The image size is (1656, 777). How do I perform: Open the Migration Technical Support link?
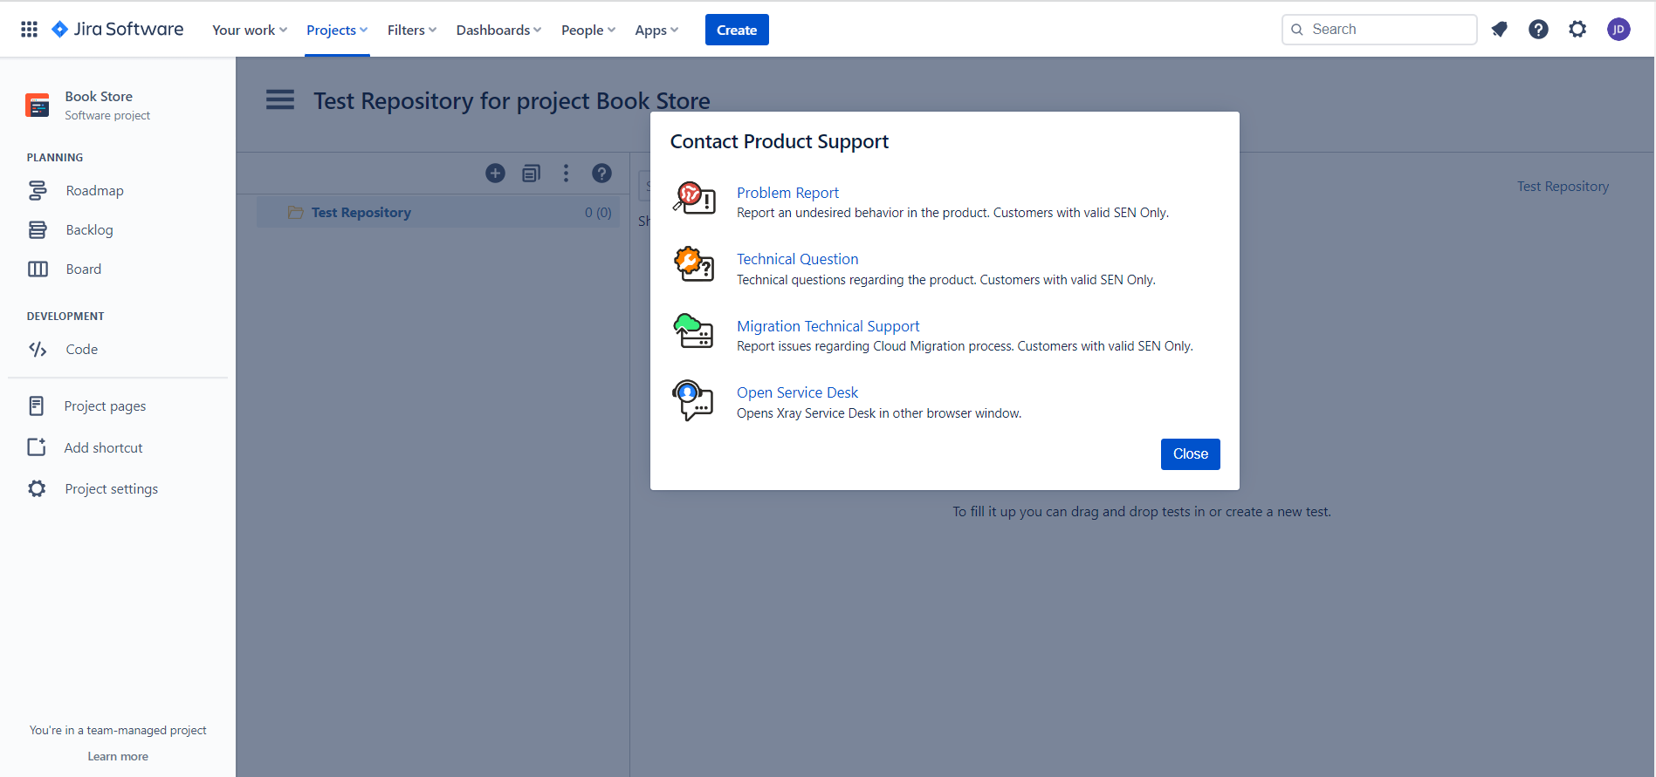[828, 326]
